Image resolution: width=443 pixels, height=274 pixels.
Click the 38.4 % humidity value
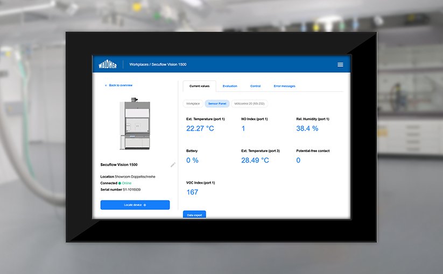tap(307, 128)
